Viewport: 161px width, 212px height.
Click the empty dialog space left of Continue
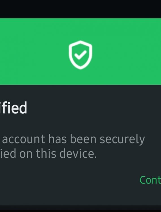pos(68,180)
